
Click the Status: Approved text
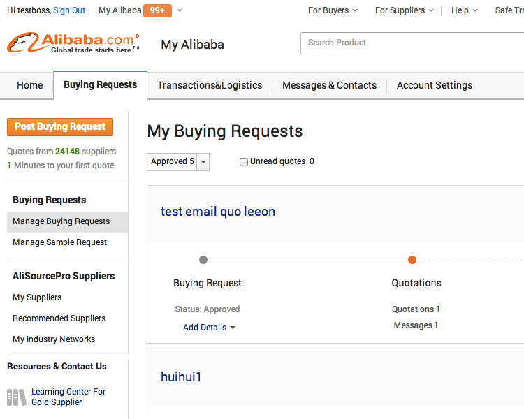tap(208, 309)
